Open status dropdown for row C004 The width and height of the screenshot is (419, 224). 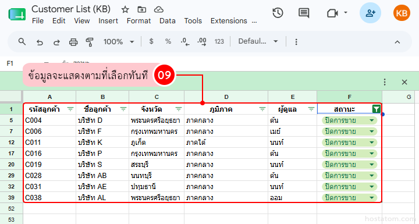(x=371, y=120)
